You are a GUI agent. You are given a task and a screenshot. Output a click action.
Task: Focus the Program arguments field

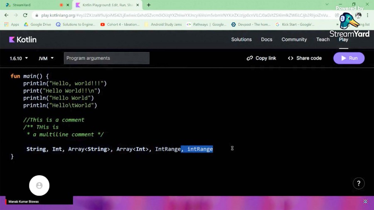pyautogui.click(x=106, y=58)
